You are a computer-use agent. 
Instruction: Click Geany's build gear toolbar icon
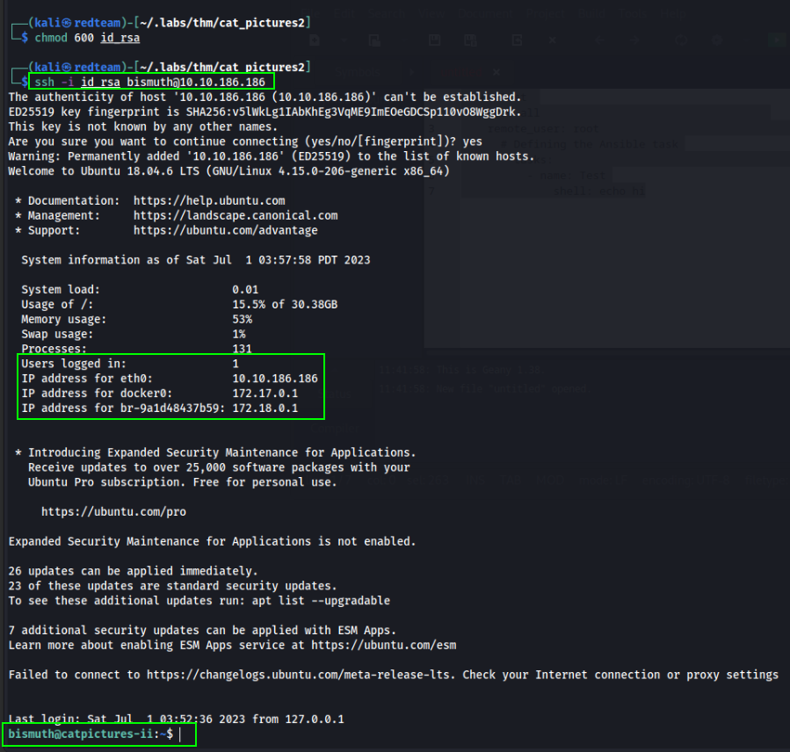coord(717,40)
